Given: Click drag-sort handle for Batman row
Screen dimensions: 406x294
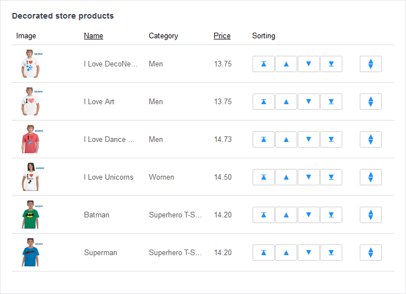Looking at the screenshot, I should coord(370,215).
